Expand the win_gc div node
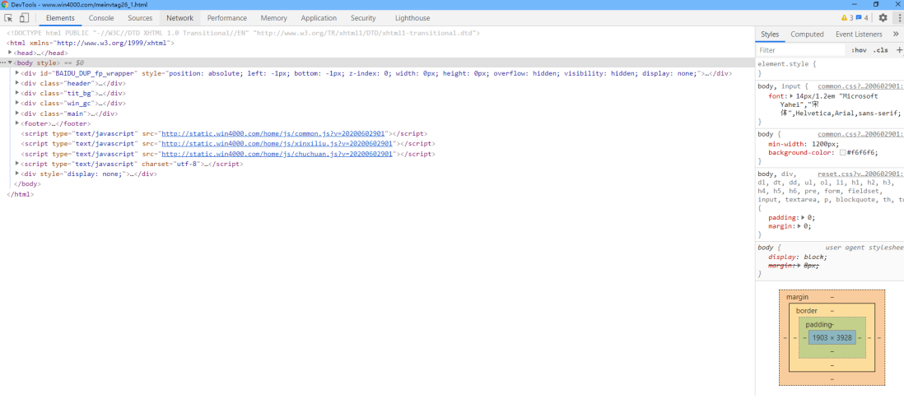 point(17,103)
